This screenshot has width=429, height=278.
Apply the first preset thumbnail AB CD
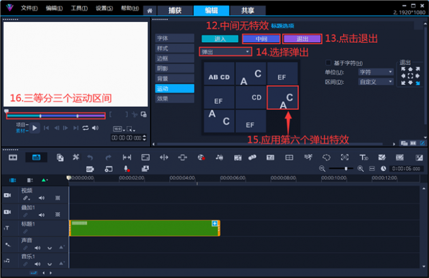point(219,74)
